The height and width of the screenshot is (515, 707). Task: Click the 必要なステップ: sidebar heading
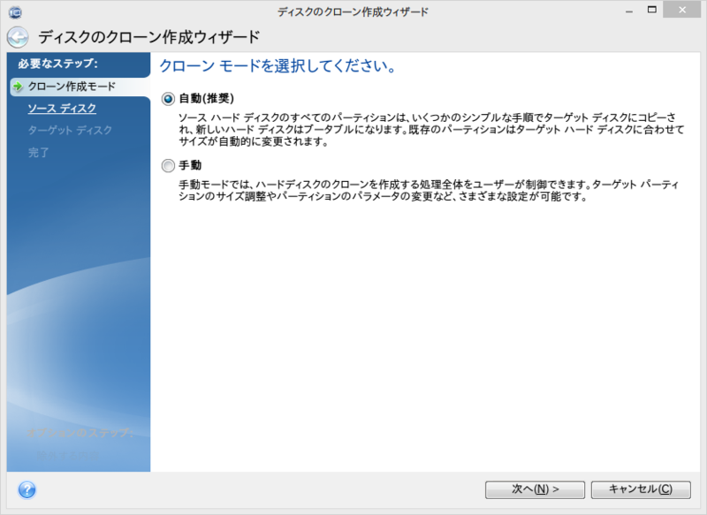coord(57,64)
